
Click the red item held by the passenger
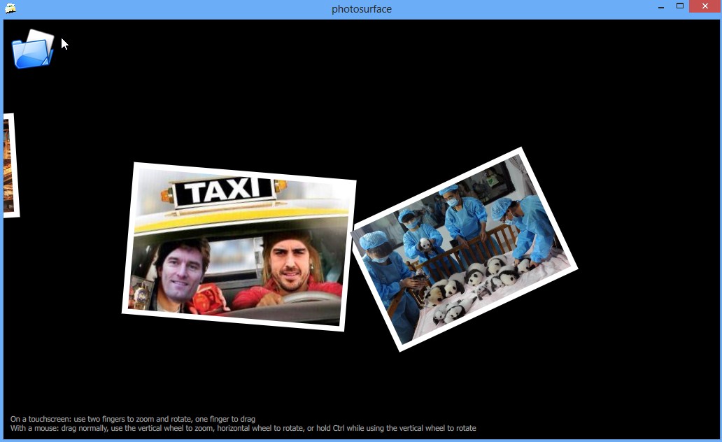coord(206,297)
